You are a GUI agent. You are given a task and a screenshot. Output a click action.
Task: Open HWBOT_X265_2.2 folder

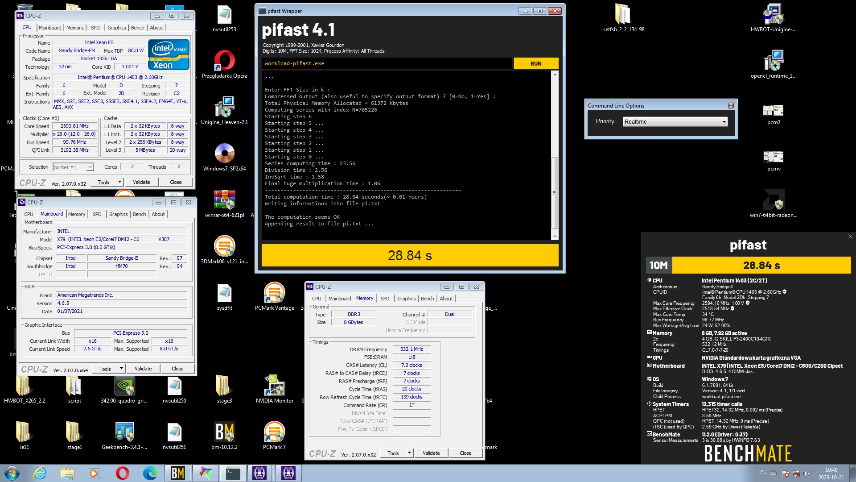[x=25, y=390]
